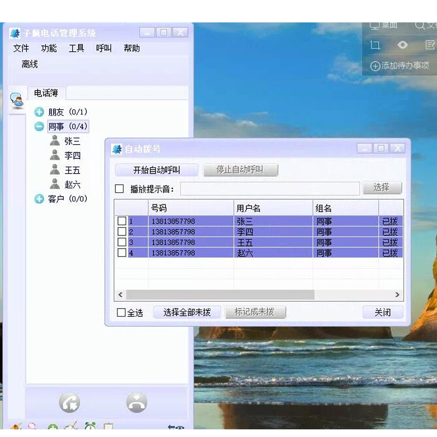Select the 同事 (0/4) group label
The width and height of the screenshot is (437, 437).
pyautogui.click(x=68, y=127)
